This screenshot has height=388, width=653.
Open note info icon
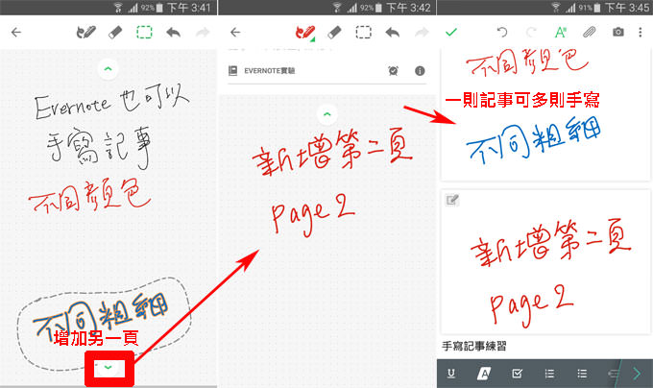pyautogui.click(x=420, y=71)
